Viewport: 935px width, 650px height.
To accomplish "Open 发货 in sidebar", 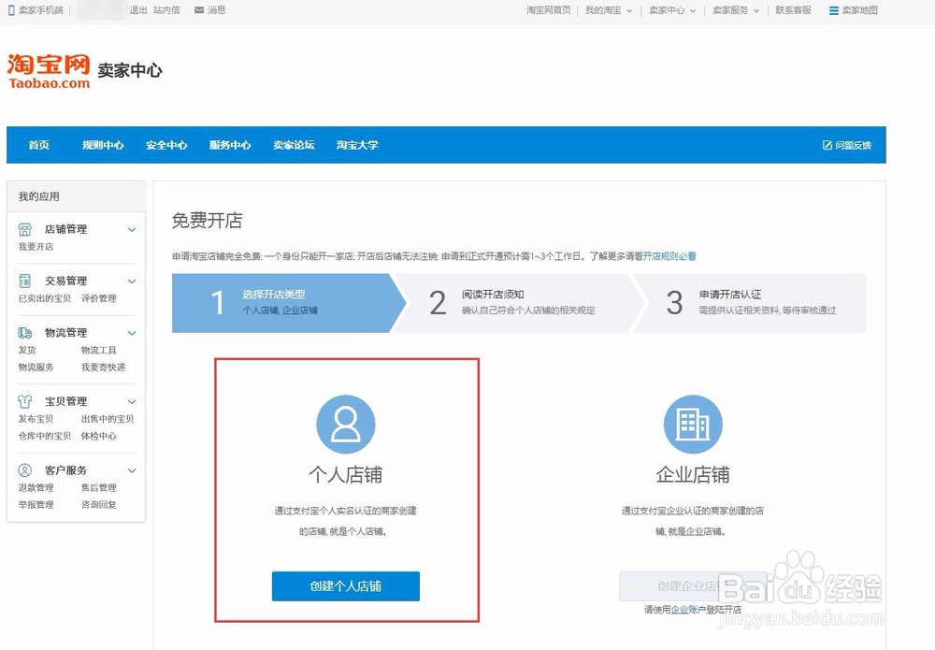I will 27,350.
